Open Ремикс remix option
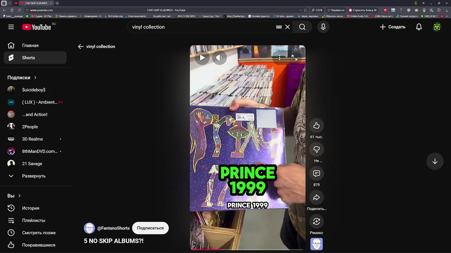This screenshot has width=451, height=253. (x=316, y=221)
